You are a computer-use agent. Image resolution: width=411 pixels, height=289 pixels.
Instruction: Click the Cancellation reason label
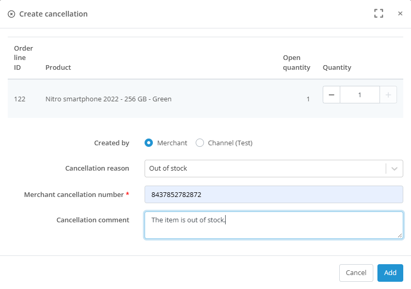(x=97, y=168)
